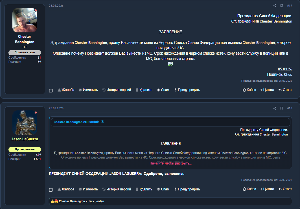This screenshot has width=300, height=209.
Task: Share post #17 via share icon
Action: click(x=275, y=6)
